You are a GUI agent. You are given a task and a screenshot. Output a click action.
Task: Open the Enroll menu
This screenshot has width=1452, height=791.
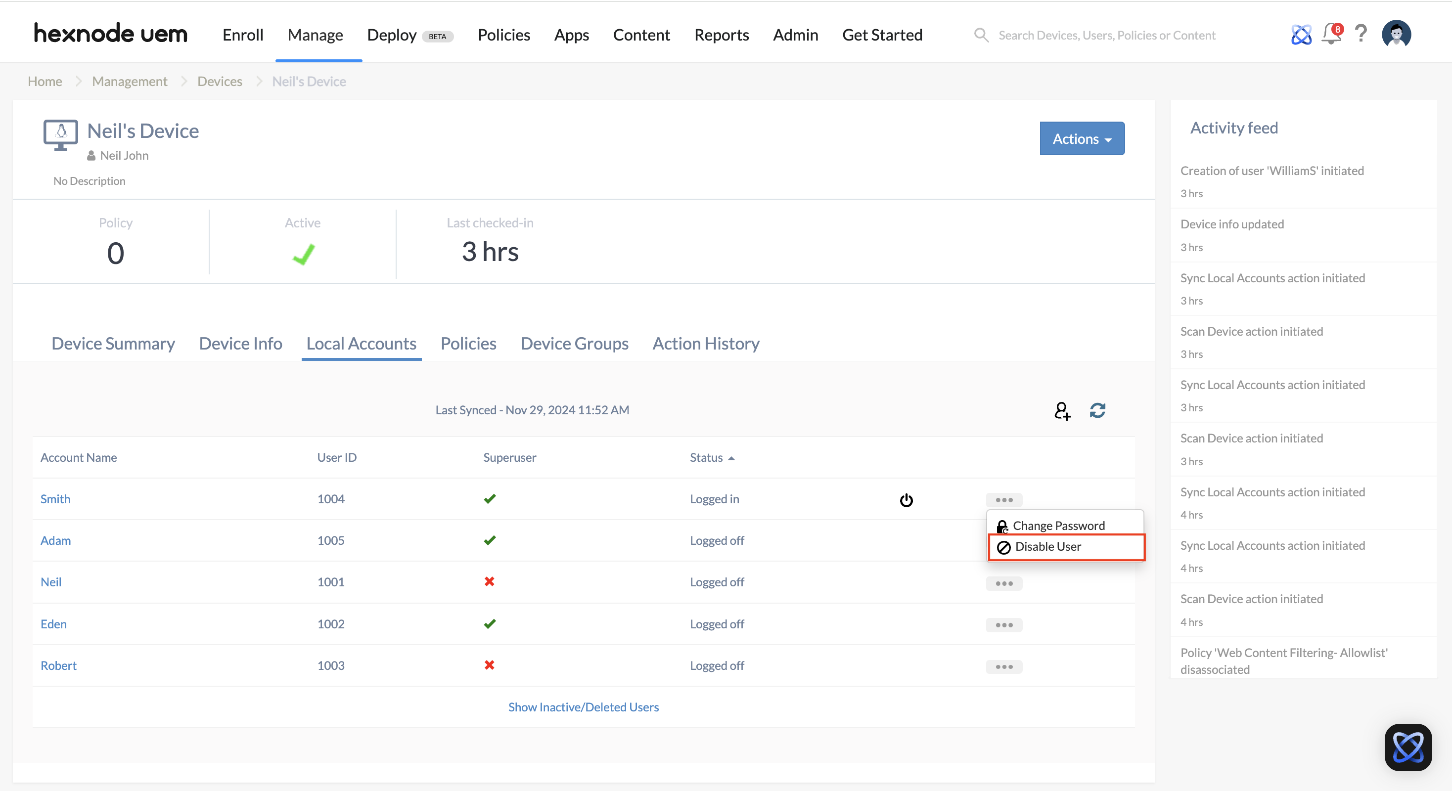pos(243,35)
